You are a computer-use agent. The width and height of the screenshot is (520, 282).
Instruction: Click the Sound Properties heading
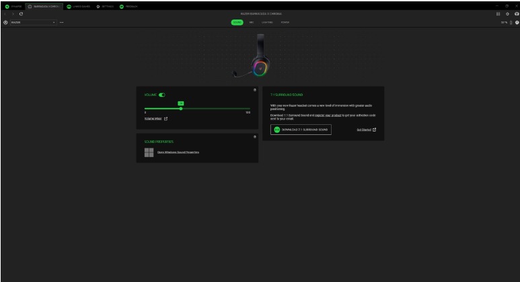[159, 142]
